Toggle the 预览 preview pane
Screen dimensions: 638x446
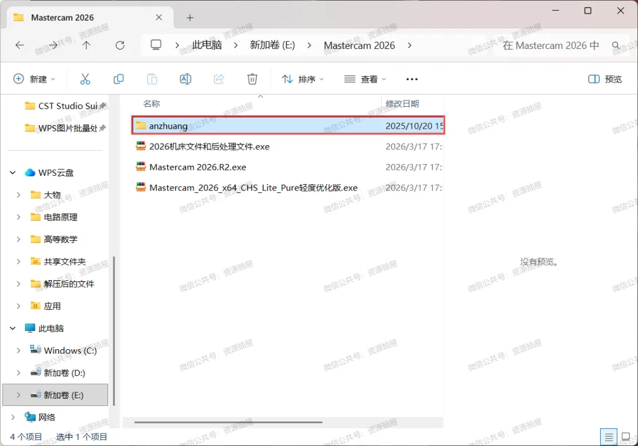[605, 79]
